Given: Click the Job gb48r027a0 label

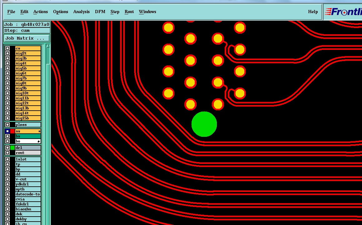Looking at the screenshot, I should tap(27, 24).
